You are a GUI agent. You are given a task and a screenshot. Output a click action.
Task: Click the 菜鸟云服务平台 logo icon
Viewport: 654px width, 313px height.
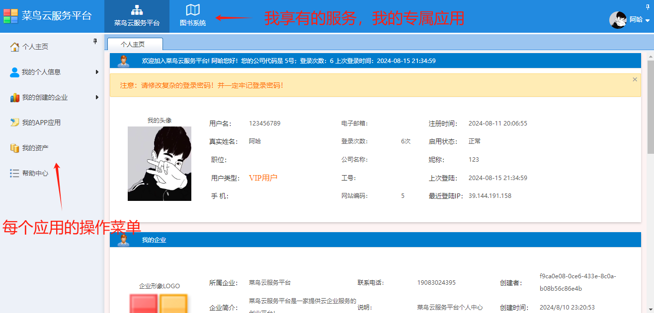coord(11,16)
